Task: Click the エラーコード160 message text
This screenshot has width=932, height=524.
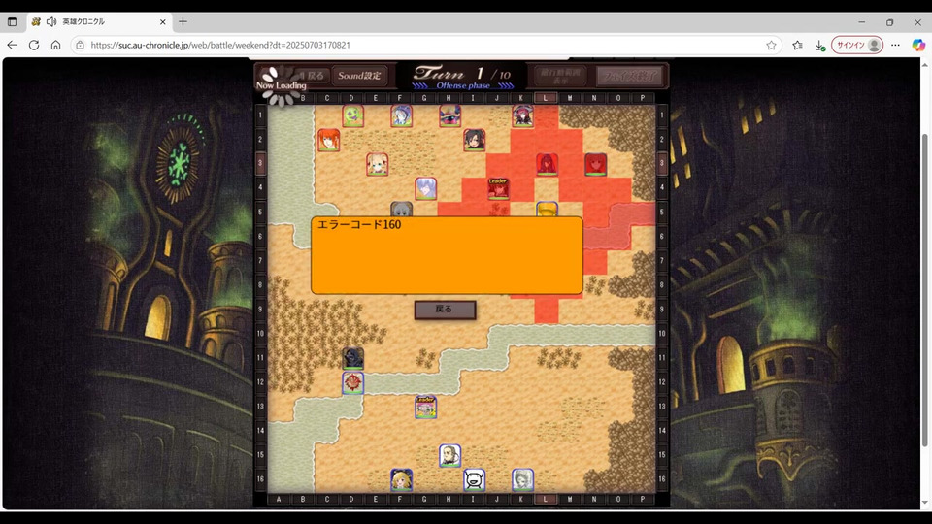Action: [359, 224]
